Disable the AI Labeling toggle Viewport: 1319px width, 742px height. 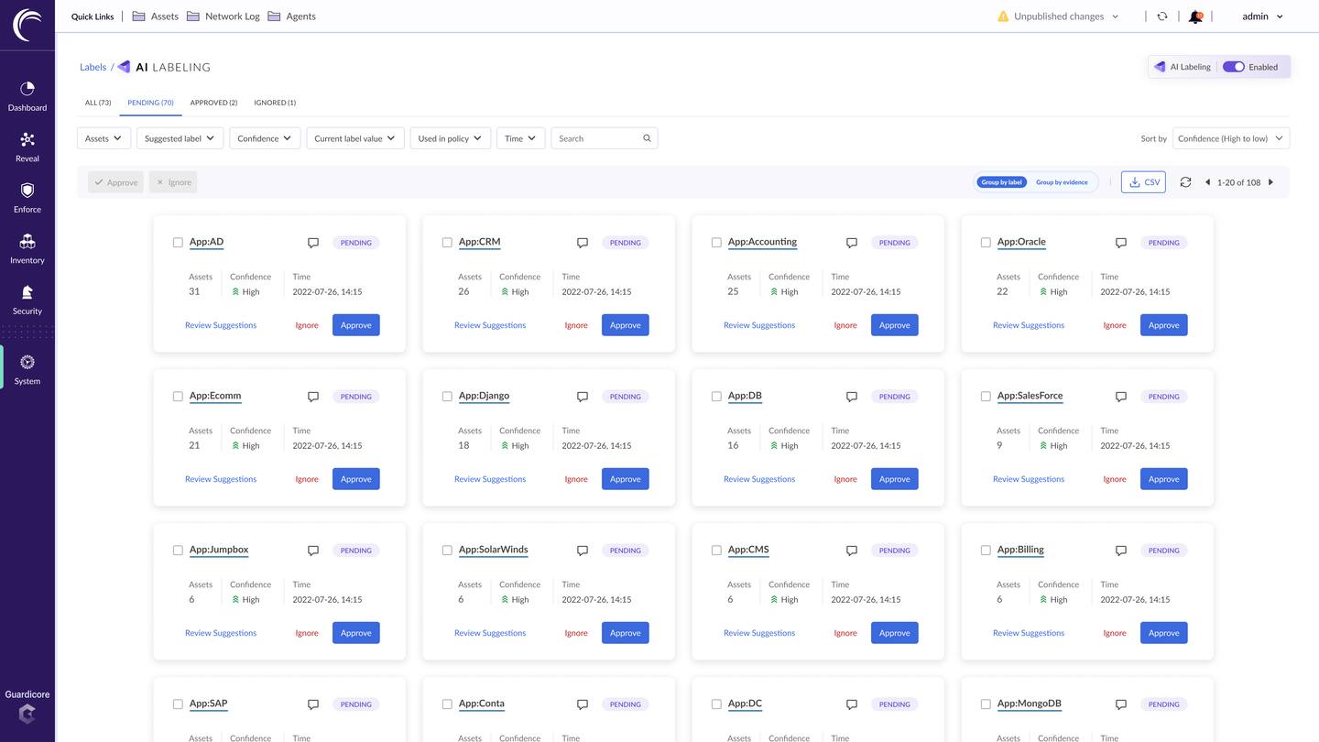point(1234,67)
